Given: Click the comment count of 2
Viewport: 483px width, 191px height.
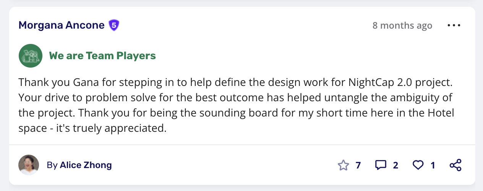Looking at the screenshot, I should (x=395, y=165).
